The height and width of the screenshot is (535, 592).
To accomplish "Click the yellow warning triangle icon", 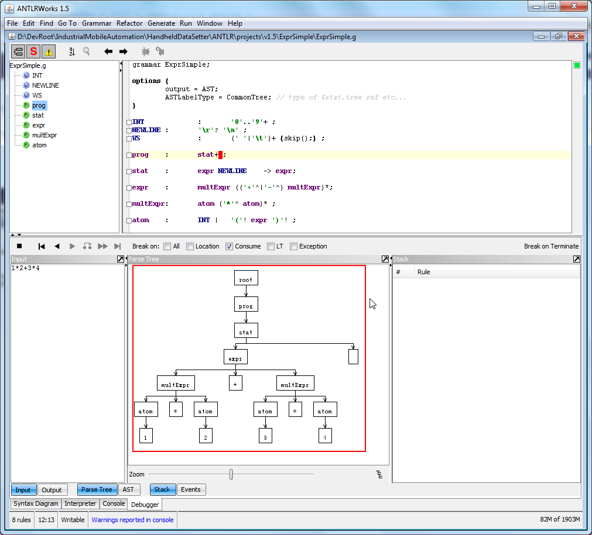I will pos(49,51).
